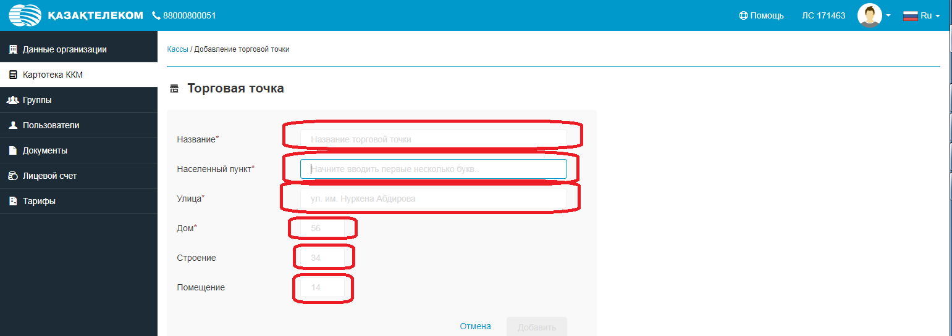The width and height of the screenshot is (952, 336).
Task: Click the Название* field label
Action: [198, 139]
